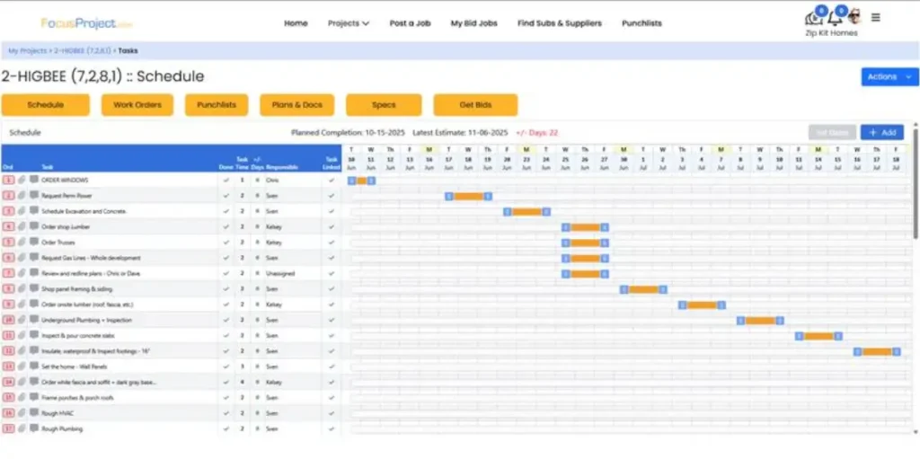The image size is (920, 459).
Task: Open Responsible field on Review and redline plans
Action: (x=279, y=273)
